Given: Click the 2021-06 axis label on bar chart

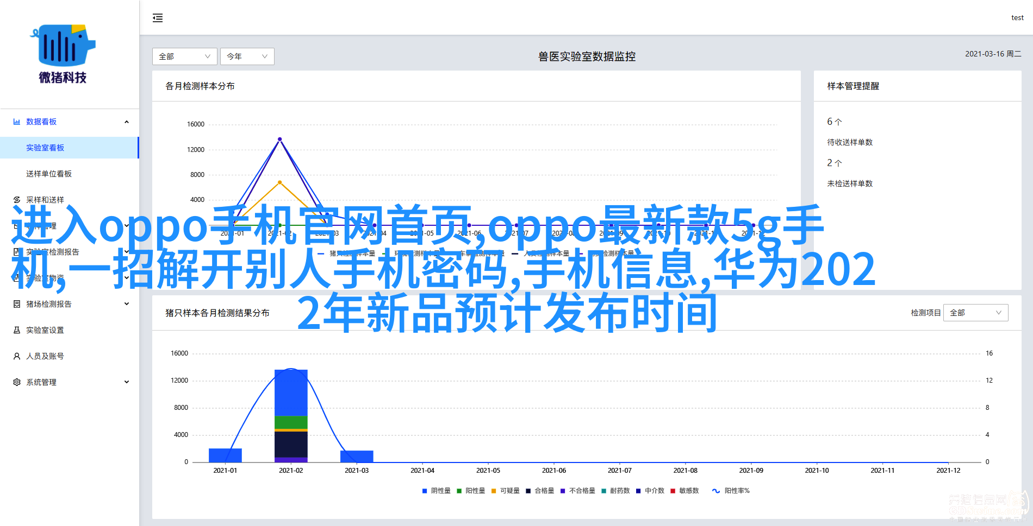Looking at the screenshot, I should click(554, 471).
